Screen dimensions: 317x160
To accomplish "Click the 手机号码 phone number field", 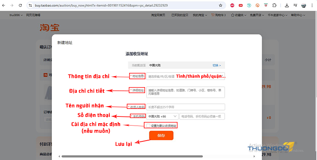I will (x=202, y=116).
